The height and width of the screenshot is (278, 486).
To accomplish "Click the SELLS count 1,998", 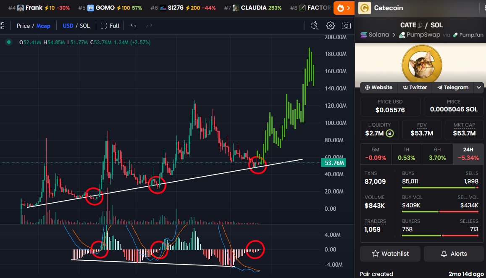I will 471,182.
